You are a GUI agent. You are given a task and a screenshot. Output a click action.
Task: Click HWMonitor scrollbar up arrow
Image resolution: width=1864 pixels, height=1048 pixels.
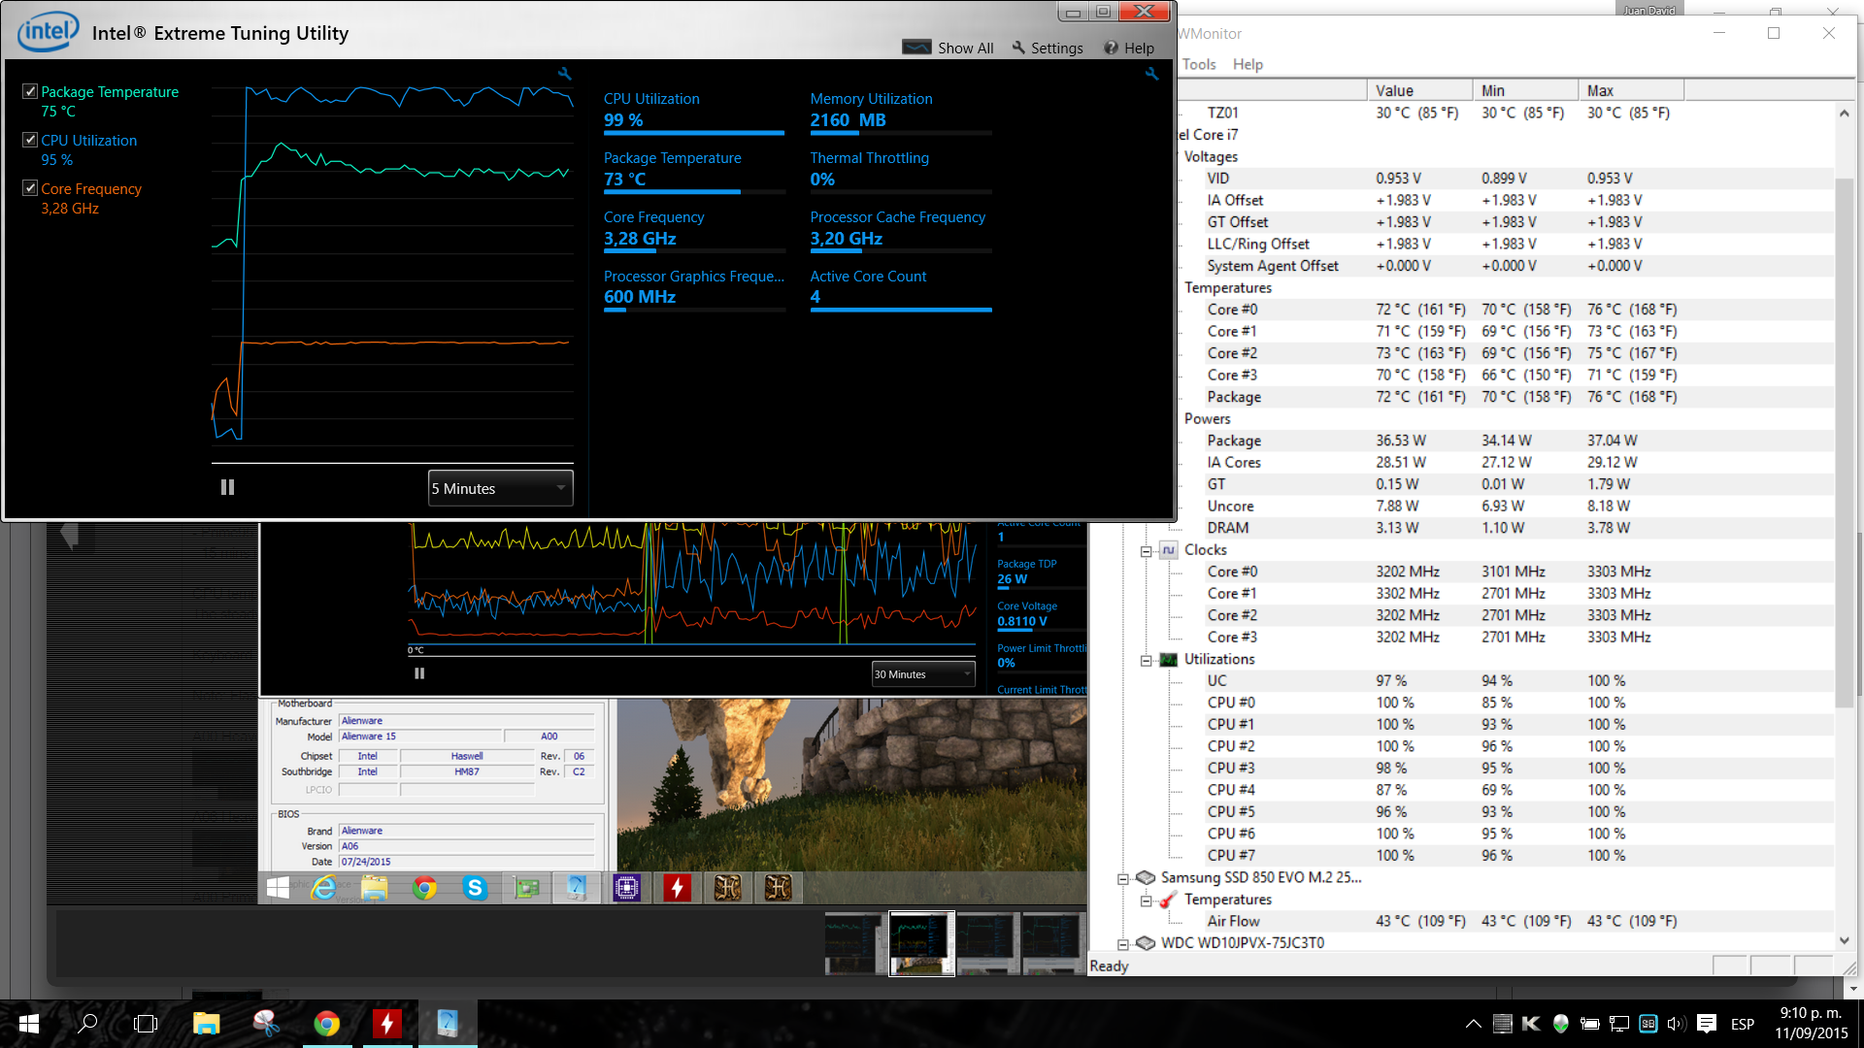tap(1844, 114)
